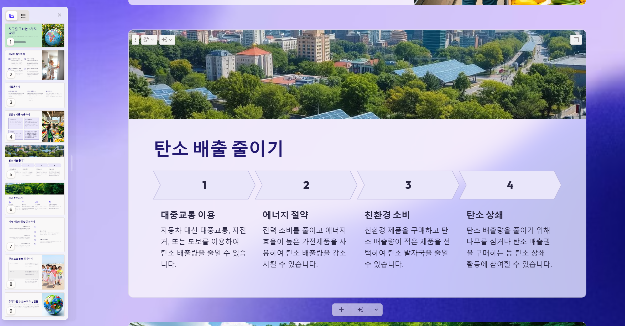625x326 pixels.
Task: Select slide 2 에너지 절약하기 thumbnail
Action: [x=35, y=65]
